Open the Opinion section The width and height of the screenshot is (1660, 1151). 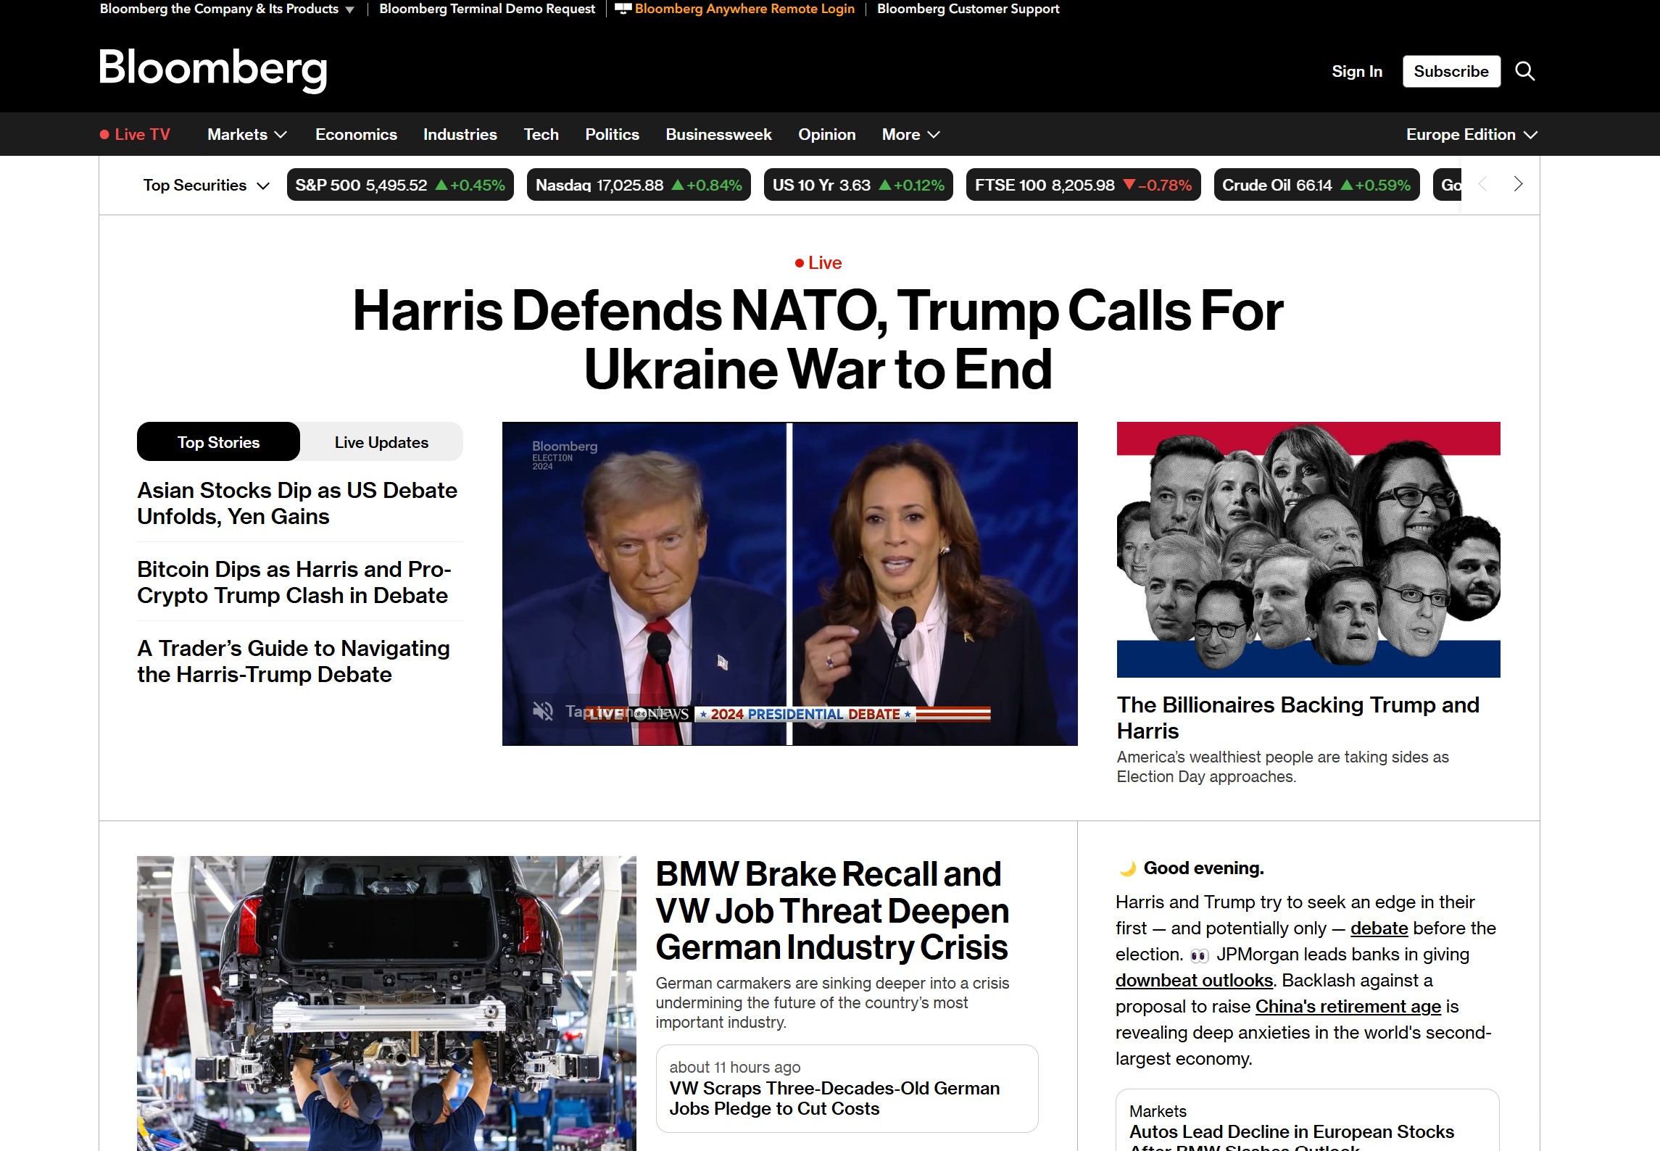coord(827,135)
